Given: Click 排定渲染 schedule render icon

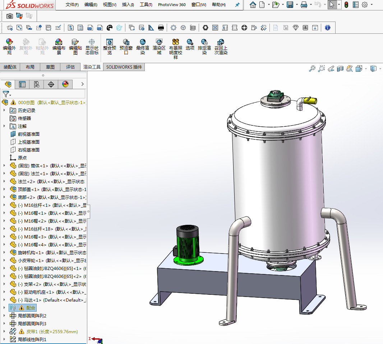Looking at the screenshot, I should (x=204, y=43).
